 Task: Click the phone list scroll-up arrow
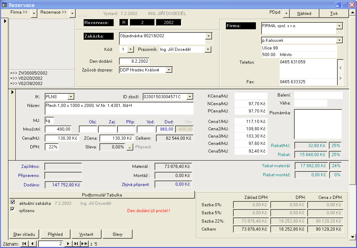[x=340, y=68]
